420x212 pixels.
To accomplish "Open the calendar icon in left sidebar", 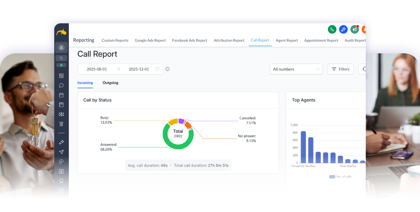I will [x=61, y=95].
